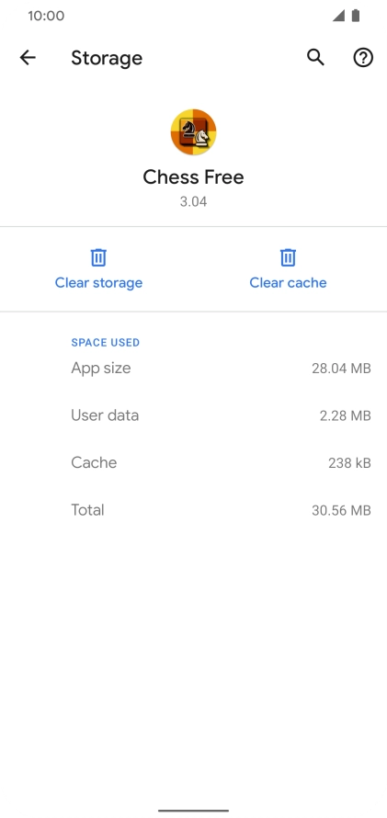Tap the version number 3.04

pos(193,201)
